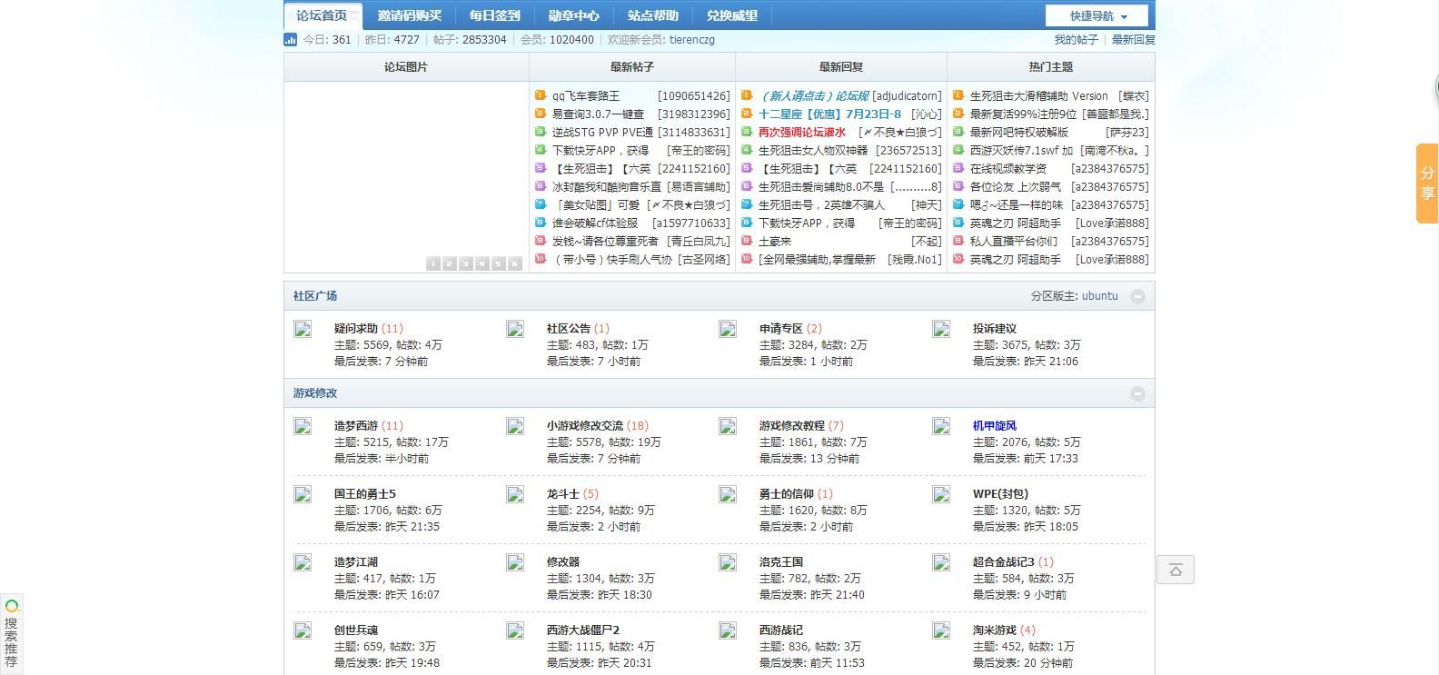The width and height of the screenshot is (1439, 675).
Task: Visit moderator ubuntu's profile link
Action: (x=1099, y=296)
